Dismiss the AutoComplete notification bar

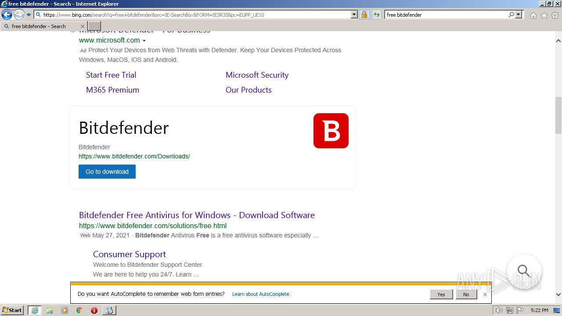tap(485, 294)
